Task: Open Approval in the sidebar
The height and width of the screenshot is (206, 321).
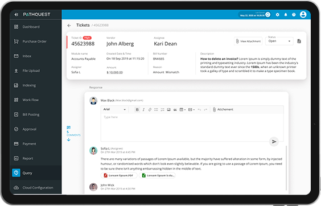Action: 35,129
